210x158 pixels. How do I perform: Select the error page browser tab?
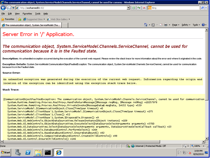[31, 25]
